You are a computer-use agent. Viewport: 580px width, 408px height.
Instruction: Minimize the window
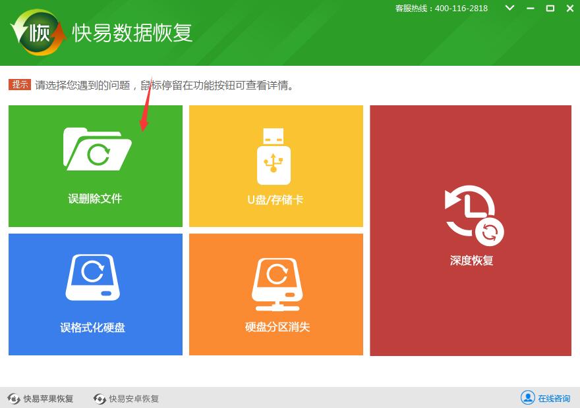coord(531,8)
